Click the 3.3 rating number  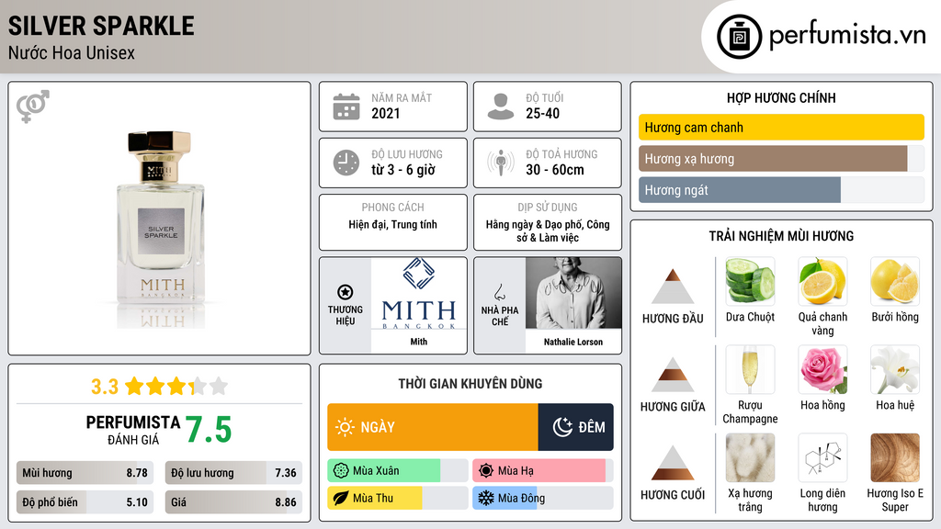tap(105, 387)
